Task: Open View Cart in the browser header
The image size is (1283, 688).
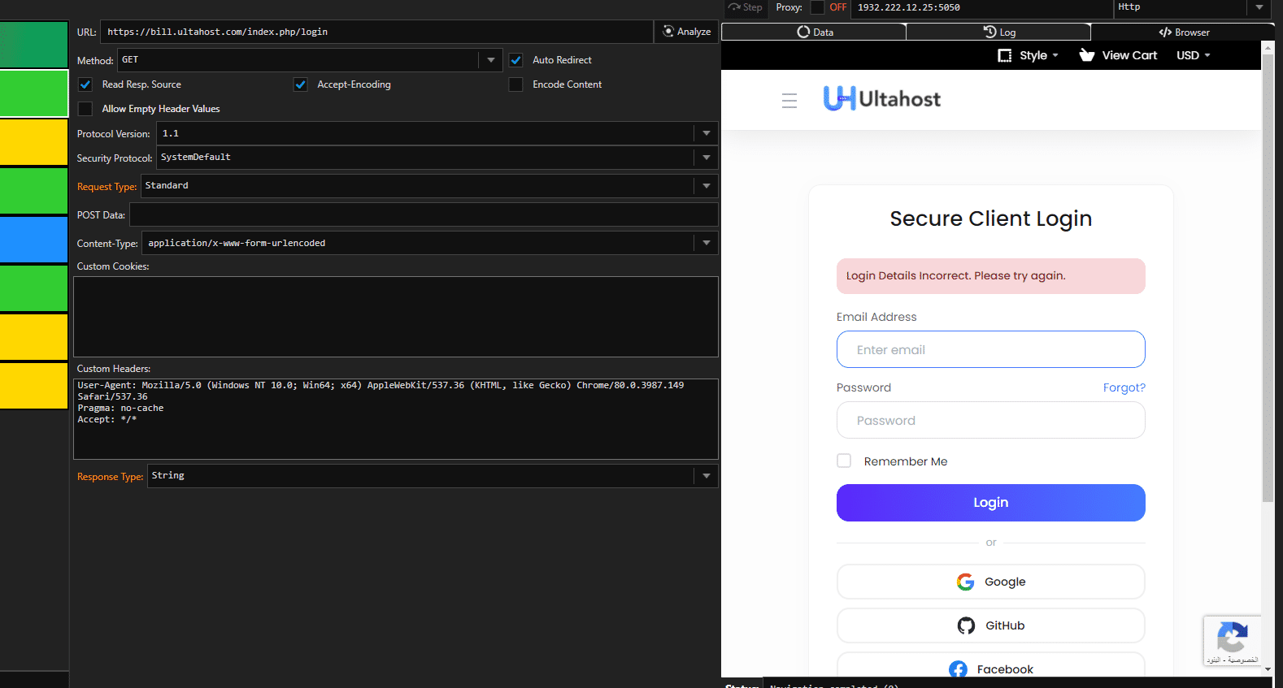Action: (x=1118, y=55)
